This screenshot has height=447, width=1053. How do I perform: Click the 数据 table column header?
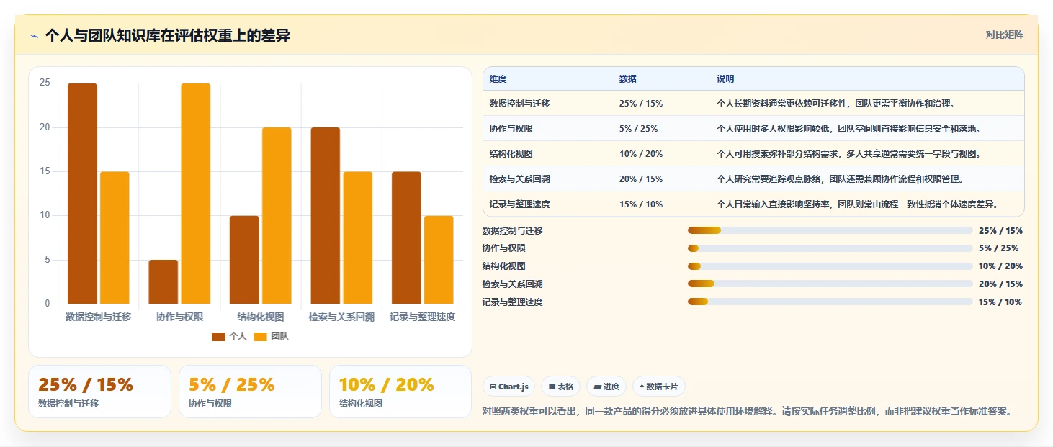tap(627, 79)
